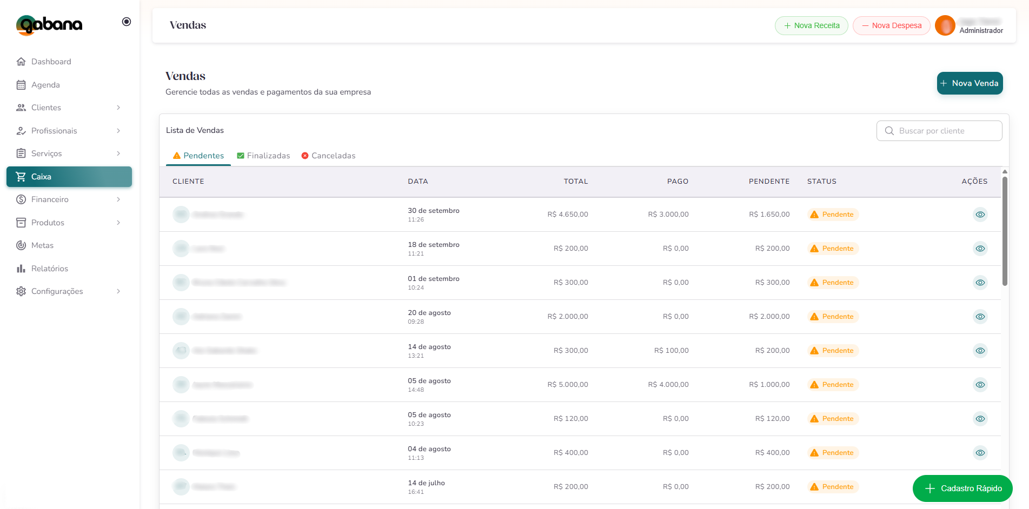This screenshot has height=509, width=1029.
Task: Open Relatórios bar chart icon
Action: [x=21, y=269]
